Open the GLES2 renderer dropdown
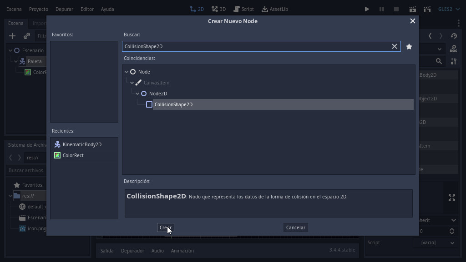Image resolution: width=466 pixels, height=262 pixels. click(x=449, y=9)
